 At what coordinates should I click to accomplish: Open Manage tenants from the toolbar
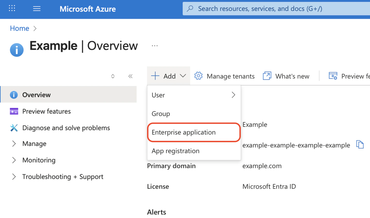224,76
